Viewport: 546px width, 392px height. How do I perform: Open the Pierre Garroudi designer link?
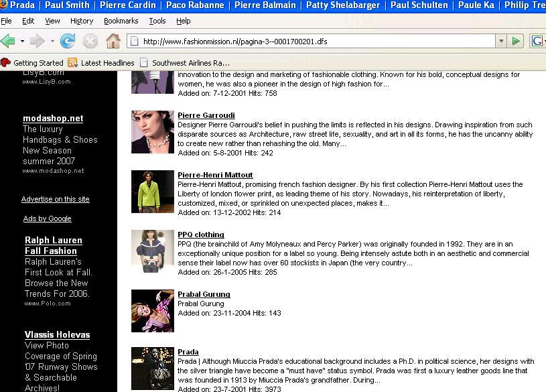pos(206,115)
